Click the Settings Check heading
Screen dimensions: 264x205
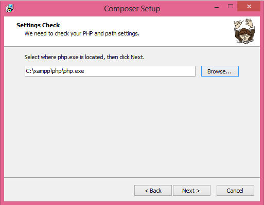point(38,25)
